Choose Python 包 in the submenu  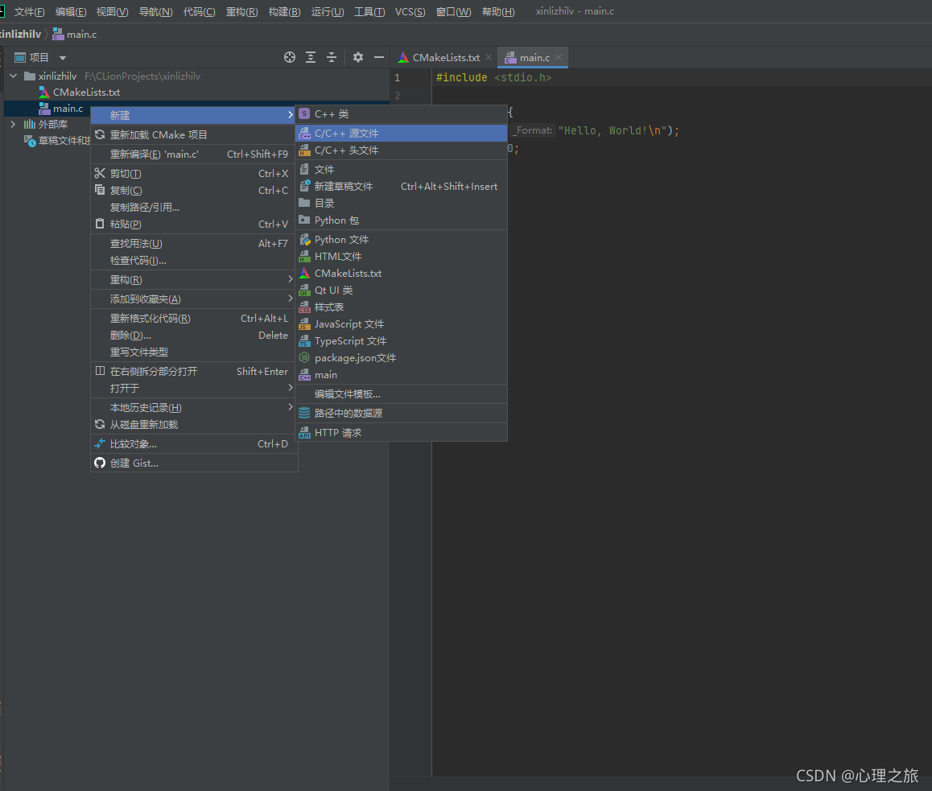pyautogui.click(x=402, y=220)
